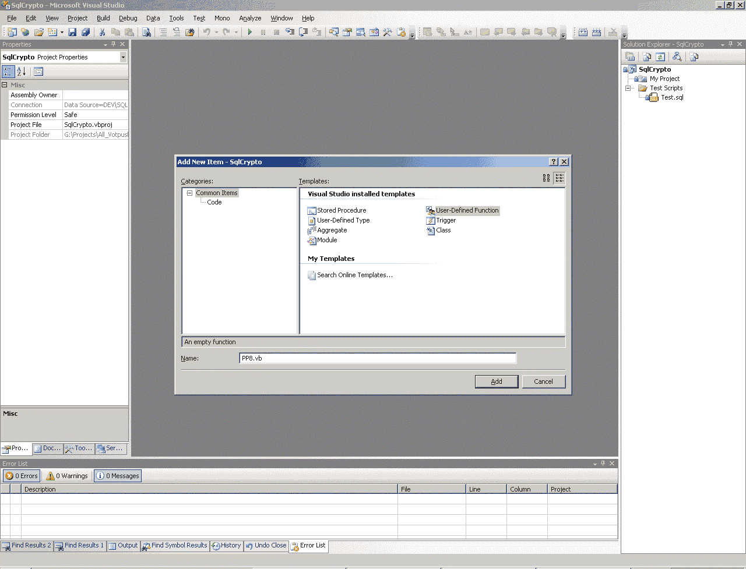Open Add New Item dropdown arrow in toolbar
This screenshot has width=746, height=569.
pyautogui.click(x=62, y=32)
